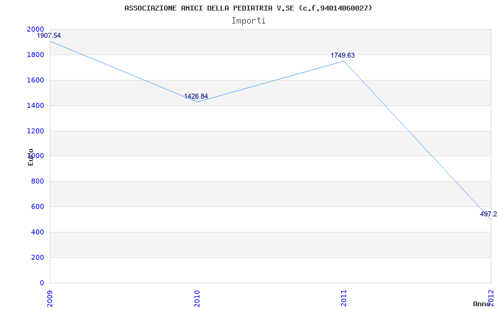Click the 2011 x-axis label

344,298
